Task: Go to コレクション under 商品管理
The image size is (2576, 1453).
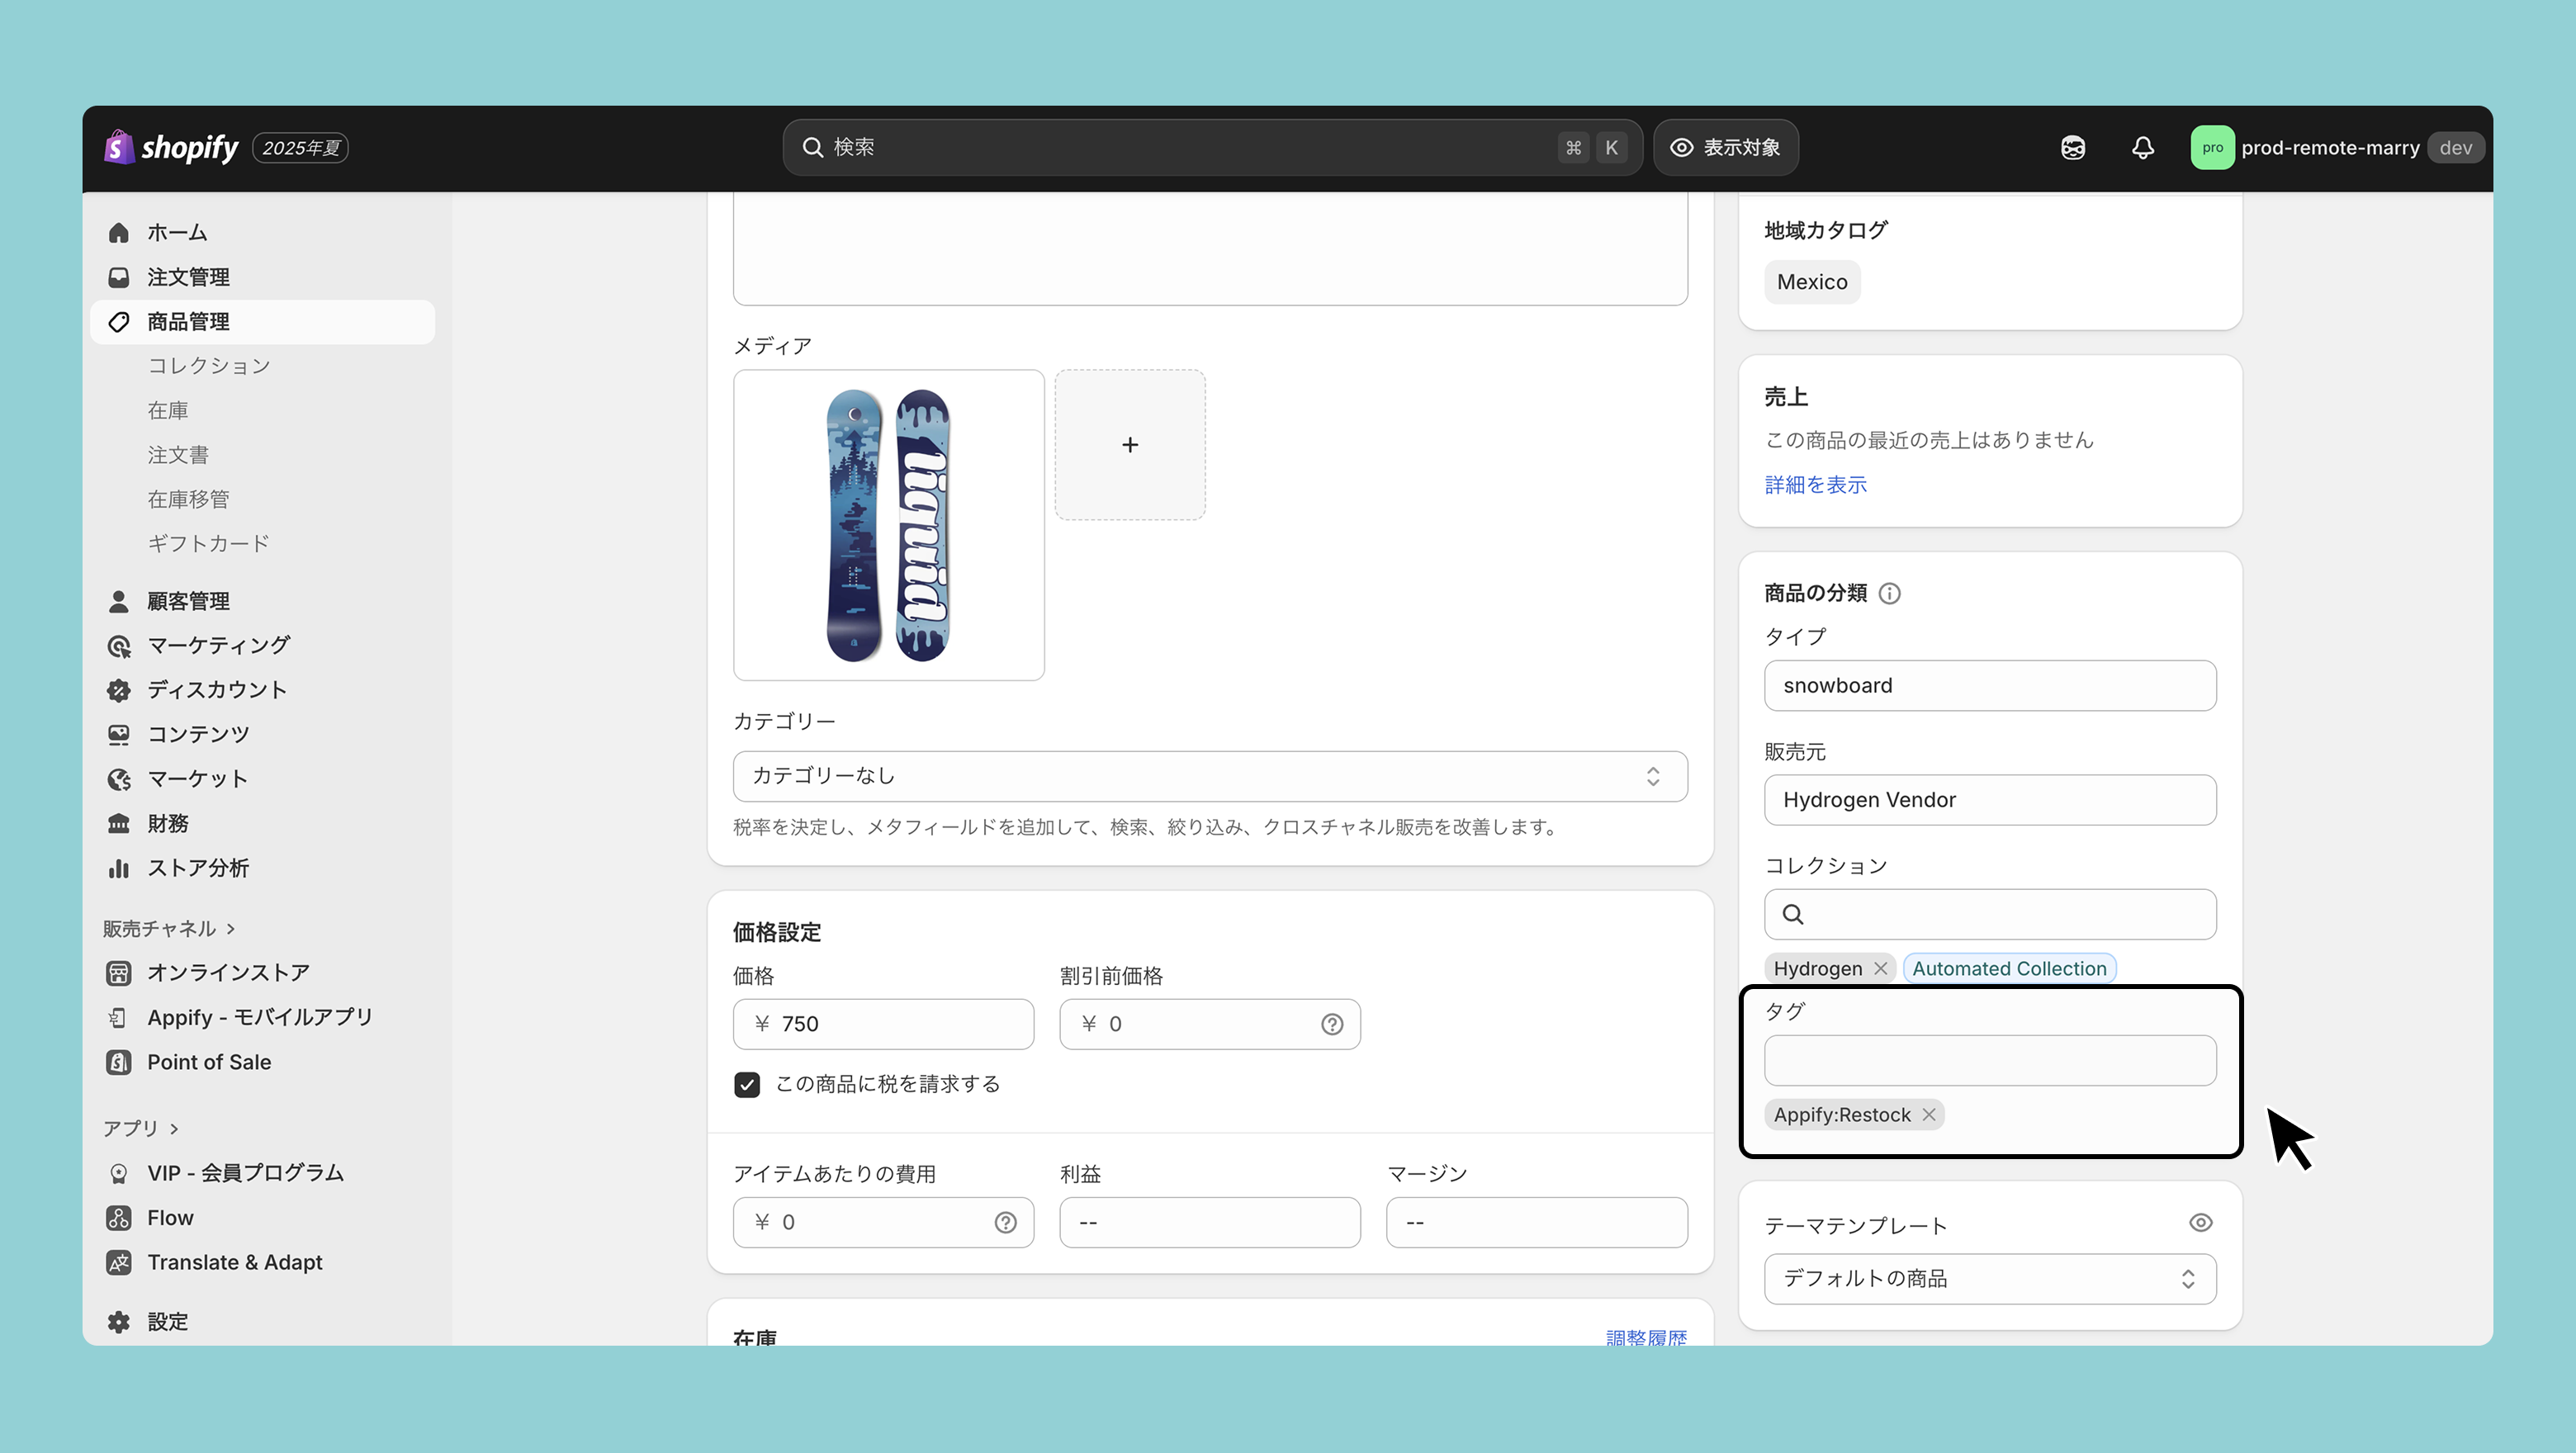Action: click(x=209, y=366)
